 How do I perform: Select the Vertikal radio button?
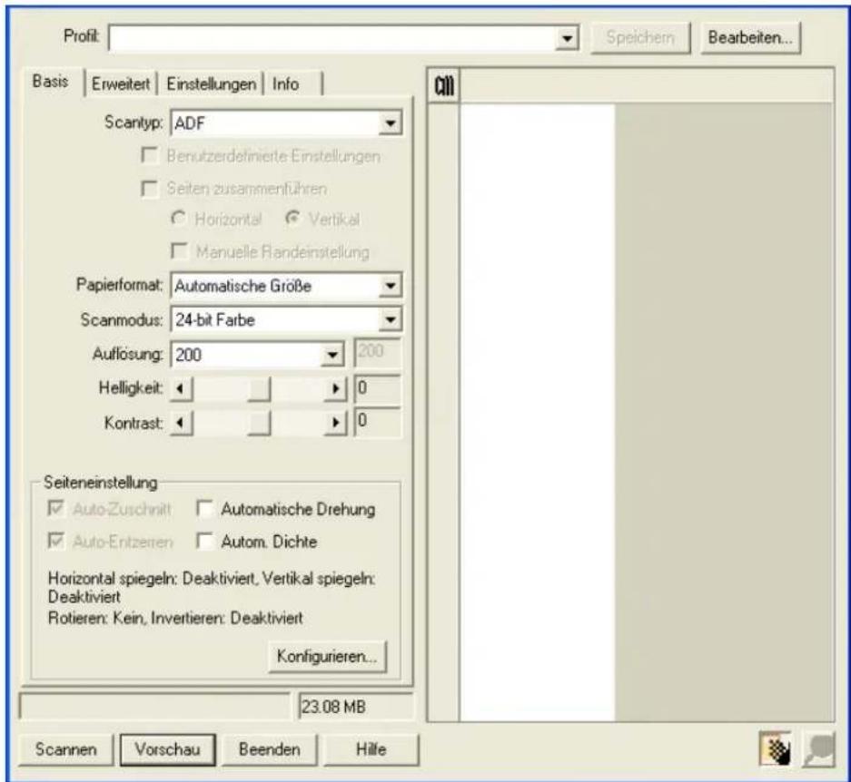pyautogui.click(x=293, y=218)
